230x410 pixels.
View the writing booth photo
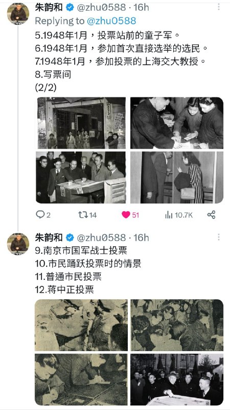coord(177,177)
